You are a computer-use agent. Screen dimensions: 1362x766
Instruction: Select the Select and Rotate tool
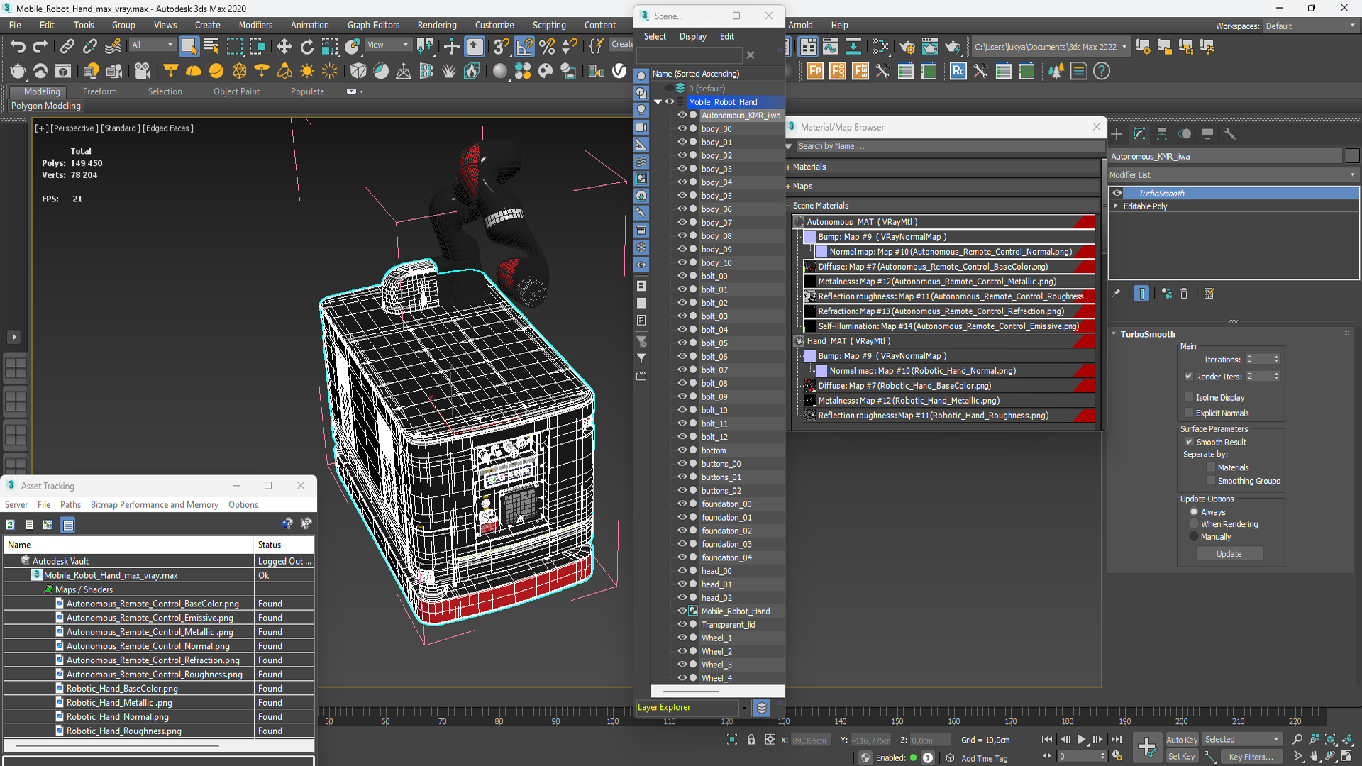point(307,47)
